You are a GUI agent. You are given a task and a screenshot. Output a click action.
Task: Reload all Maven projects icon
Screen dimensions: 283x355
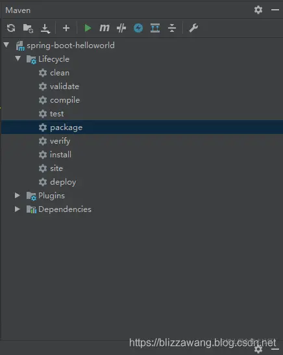tap(11, 28)
